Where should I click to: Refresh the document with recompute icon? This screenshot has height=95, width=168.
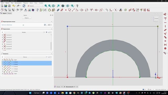click(x=24, y=6)
